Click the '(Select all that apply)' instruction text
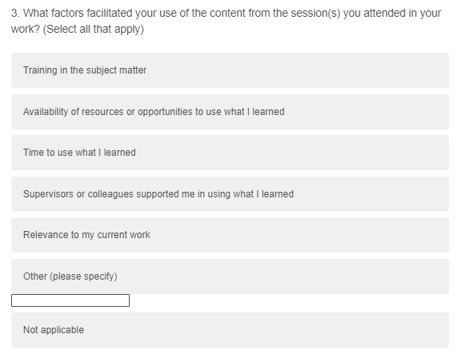 tap(94, 30)
